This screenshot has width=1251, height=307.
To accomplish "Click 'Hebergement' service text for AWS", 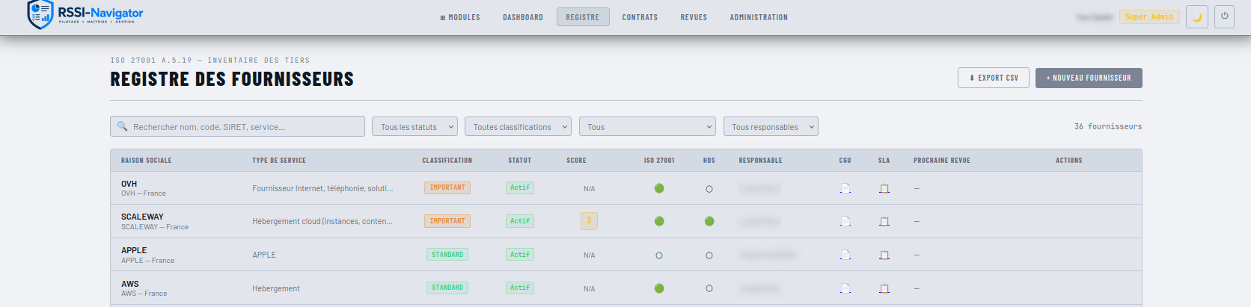I will (x=276, y=288).
